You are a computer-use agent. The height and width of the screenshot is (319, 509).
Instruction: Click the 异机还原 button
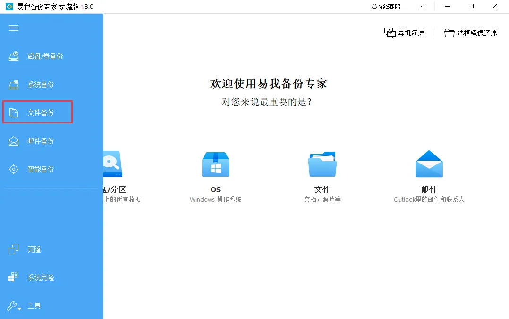pos(404,33)
